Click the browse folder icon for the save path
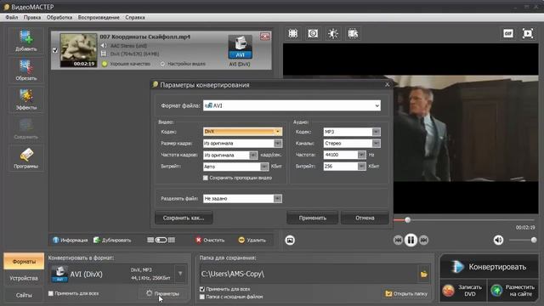The image size is (544, 306). tap(423, 274)
